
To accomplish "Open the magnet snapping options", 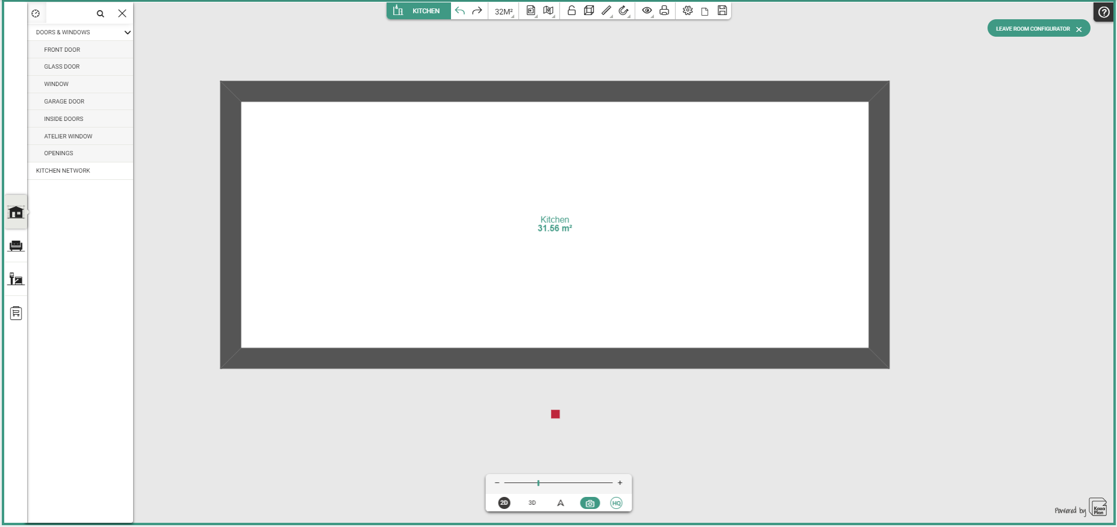I will [x=624, y=11].
